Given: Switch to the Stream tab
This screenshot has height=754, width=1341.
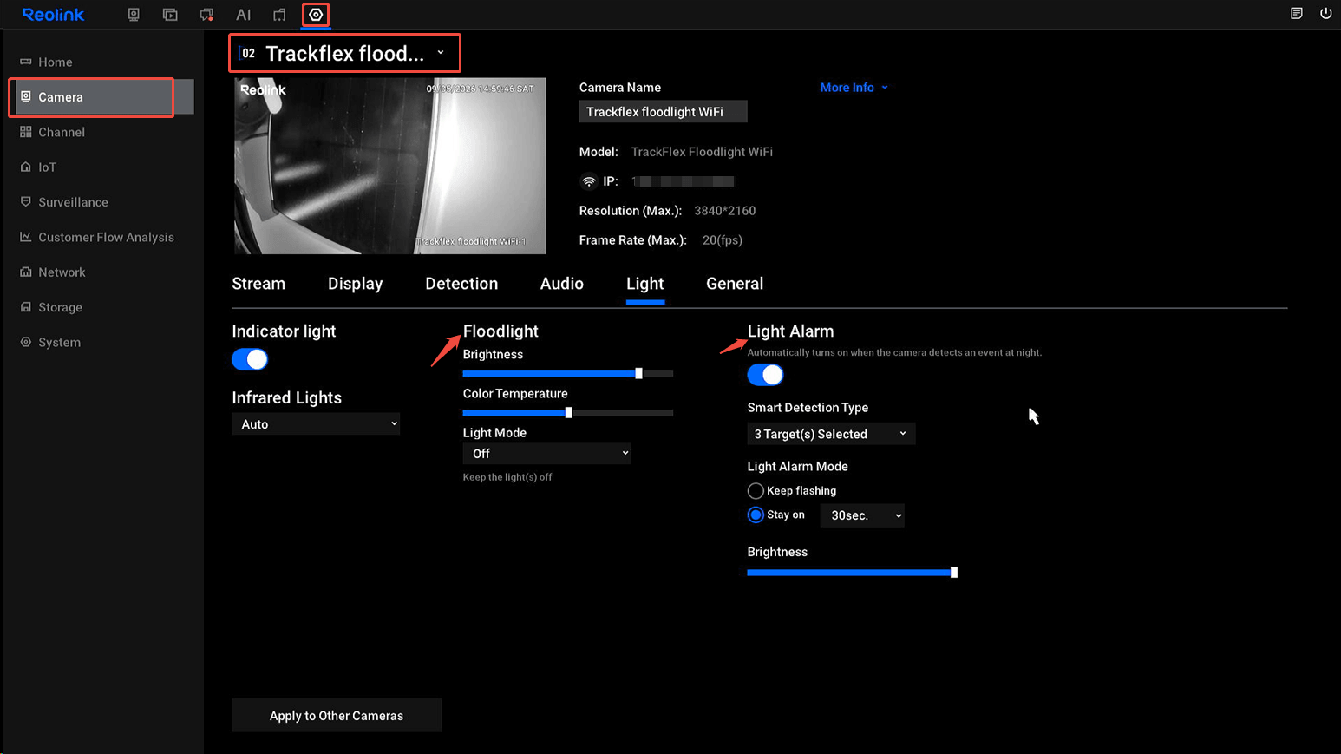Looking at the screenshot, I should coord(258,284).
